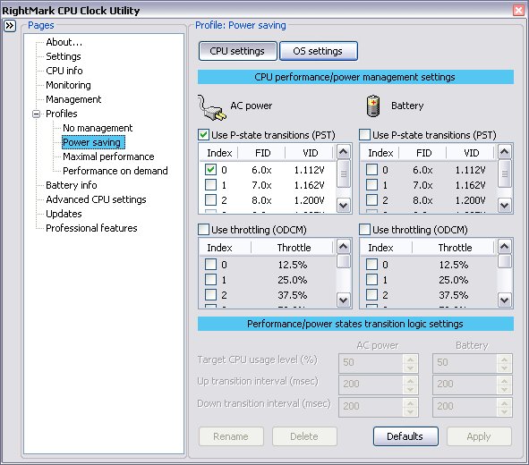Open the Performance on demand profile

(115, 171)
